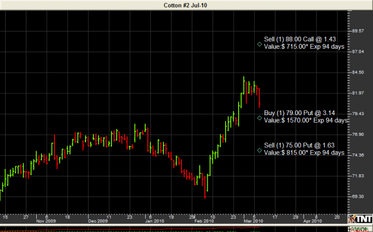The height and width of the screenshot is (232, 373).
Task: Click the 69.30 price axis label
Action: (358, 196)
